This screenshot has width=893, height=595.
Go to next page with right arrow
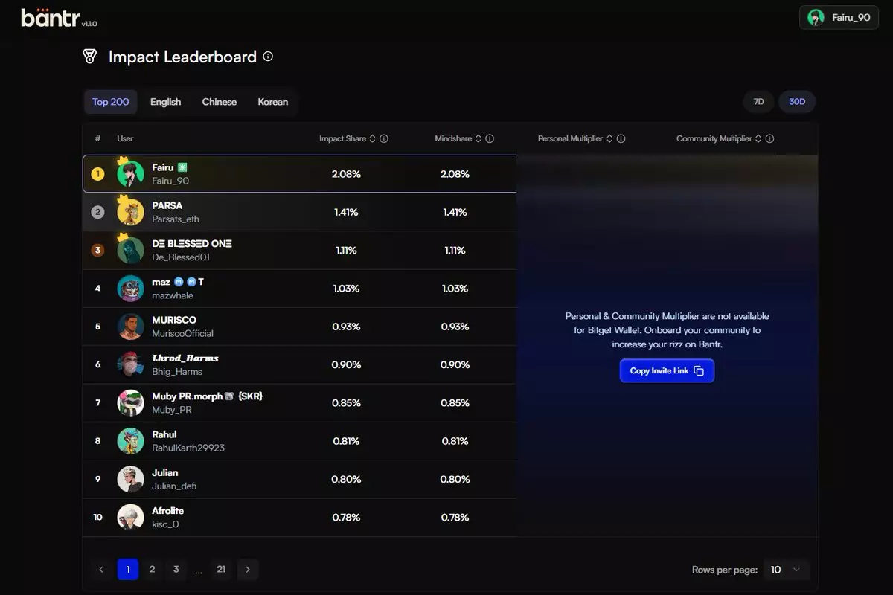pyautogui.click(x=247, y=570)
